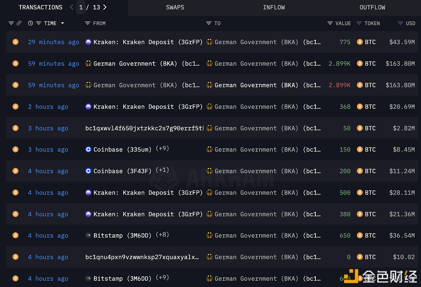Open the leftmost filter icon in header
This screenshot has height=287, width=421.
click(x=11, y=23)
